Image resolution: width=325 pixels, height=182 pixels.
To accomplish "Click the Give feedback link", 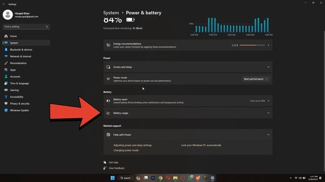I will tap(116, 168).
